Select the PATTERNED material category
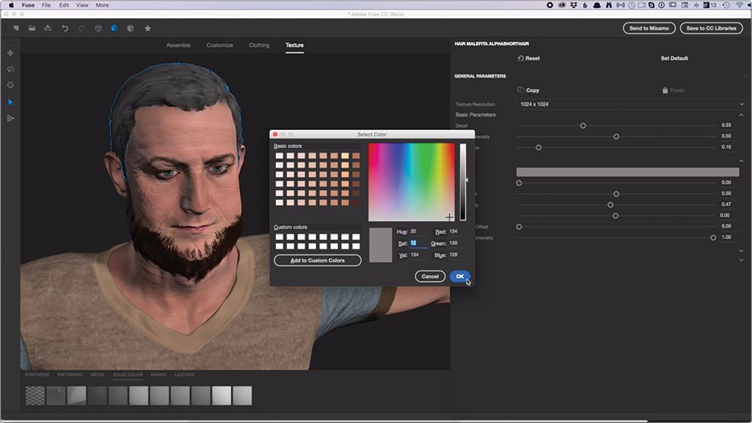 [70, 375]
